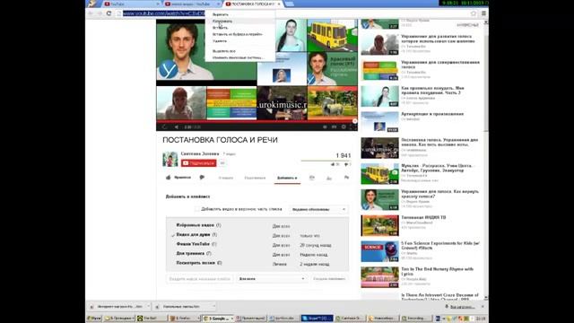This screenshot has width=574, height=323.
Task: Open the Для всех privacy dropdown
Action: coord(271,279)
